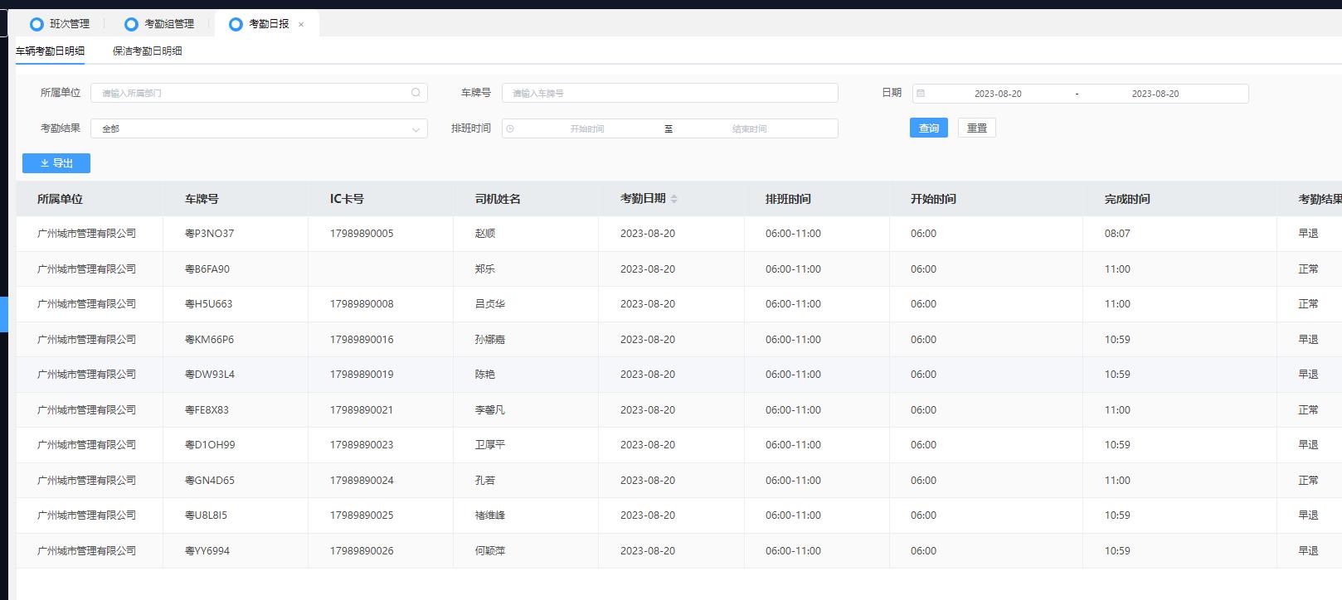Click the 开始时间 input in 排班时间
Image resolution: width=1342 pixels, height=600 pixels.
586,128
